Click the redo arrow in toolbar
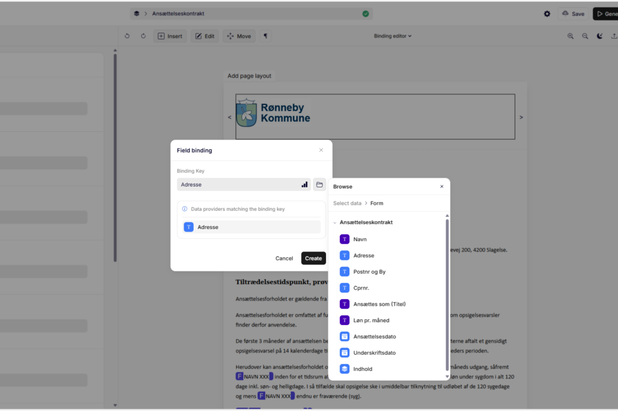Viewport: 618px width, 411px height. pyautogui.click(x=143, y=36)
